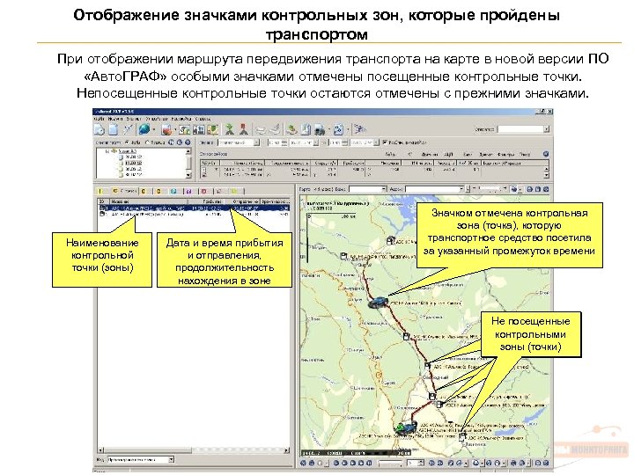The image size is (634, 475).
Task: Click the Отправление column header
Action: (242, 201)
